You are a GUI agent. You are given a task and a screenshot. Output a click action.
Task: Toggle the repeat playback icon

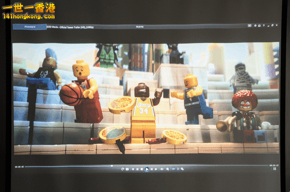pyautogui.click(x=122, y=169)
